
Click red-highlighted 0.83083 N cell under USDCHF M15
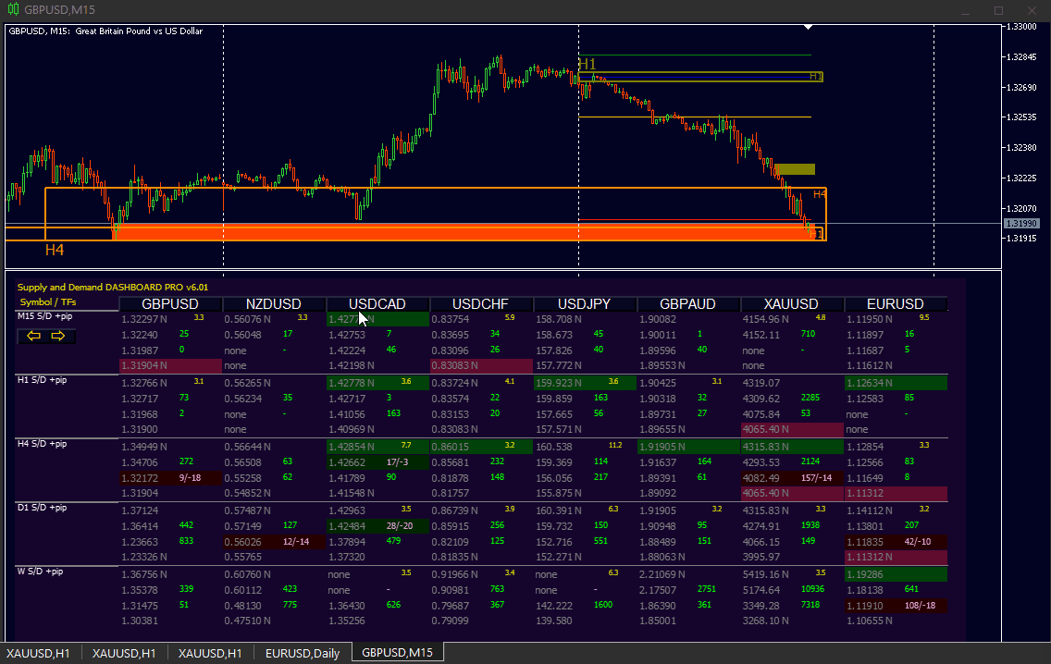pyautogui.click(x=481, y=366)
